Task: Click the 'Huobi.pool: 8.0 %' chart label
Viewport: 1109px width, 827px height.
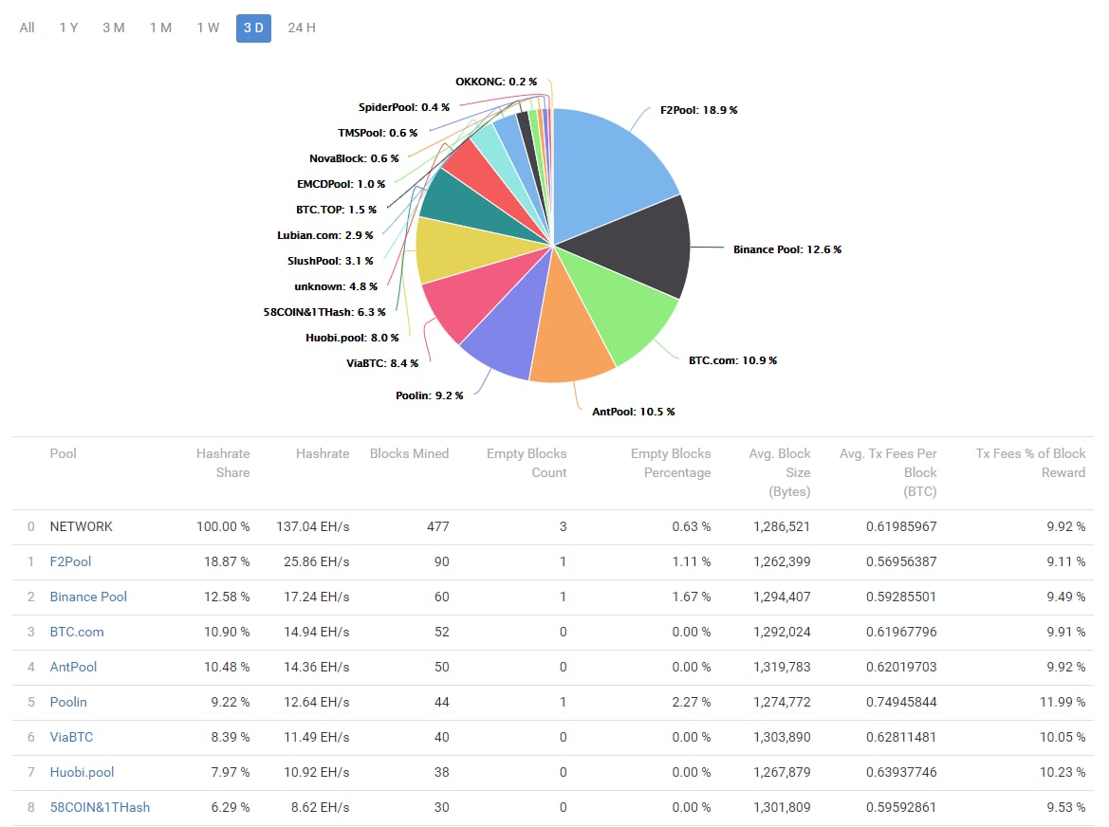Action: point(352,338)
